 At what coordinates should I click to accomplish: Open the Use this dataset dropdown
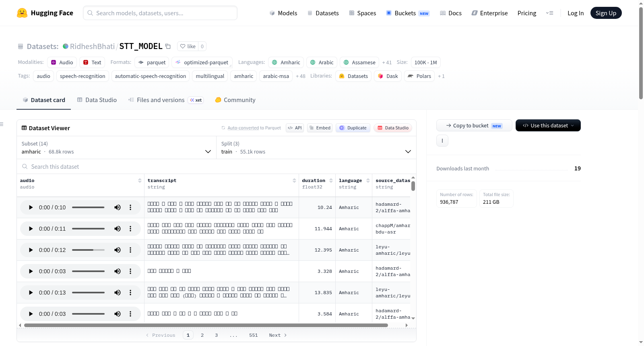[548, 125]
